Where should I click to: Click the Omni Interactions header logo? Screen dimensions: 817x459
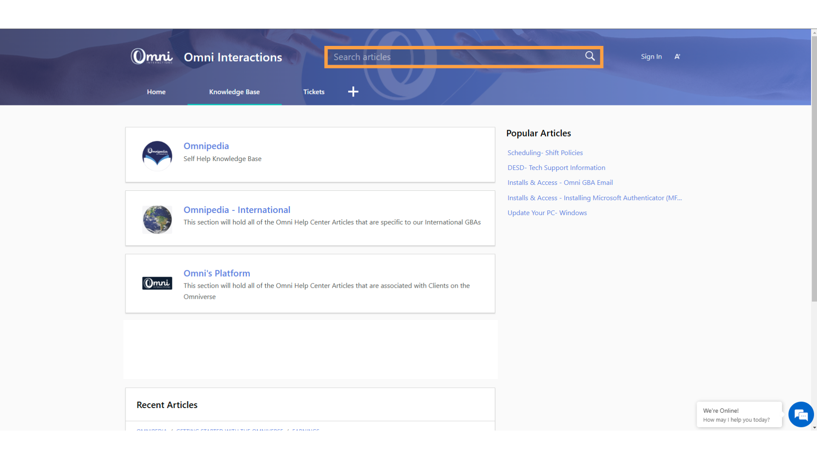152,57
